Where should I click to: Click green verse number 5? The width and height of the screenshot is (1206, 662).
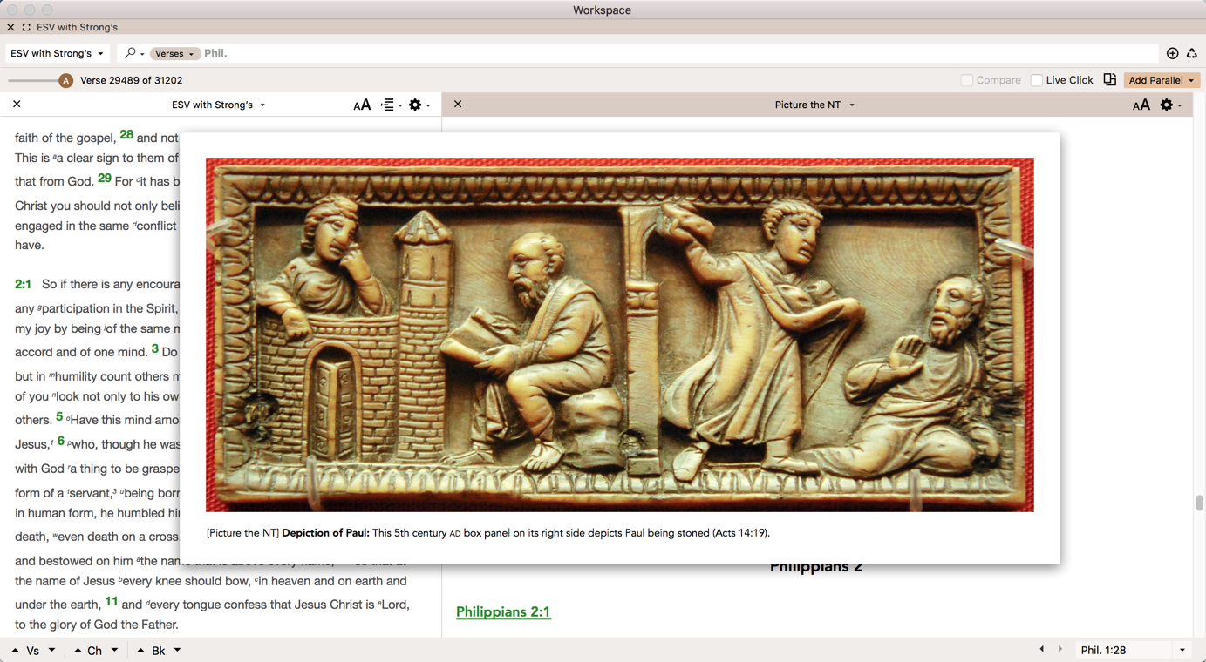click(x=59, y=416)
